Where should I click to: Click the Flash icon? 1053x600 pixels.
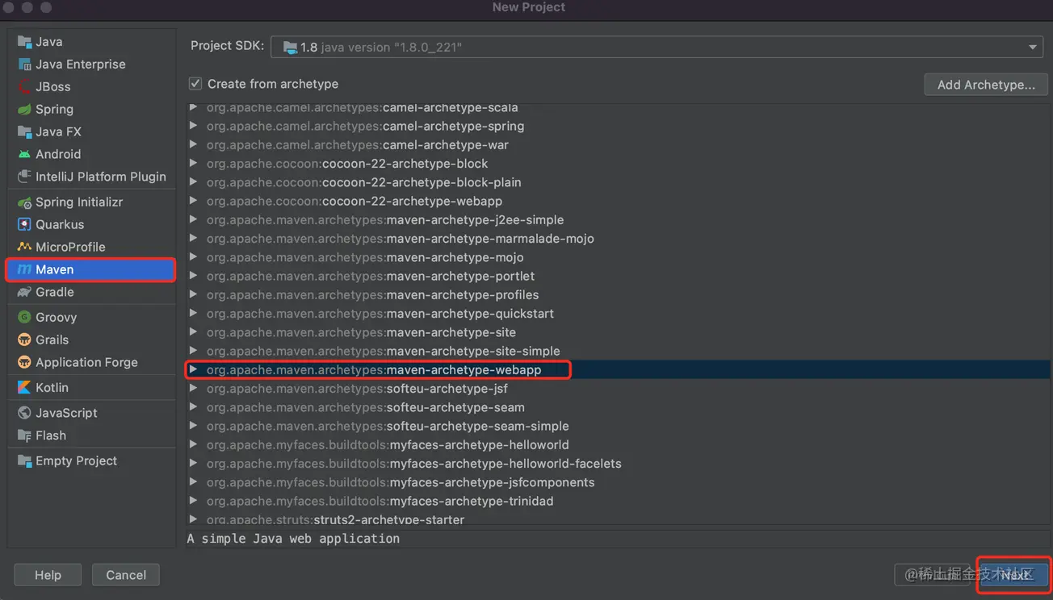click(24, 435)
